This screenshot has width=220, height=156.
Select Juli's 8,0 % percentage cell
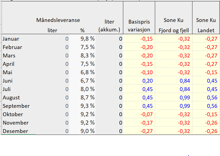88,89
